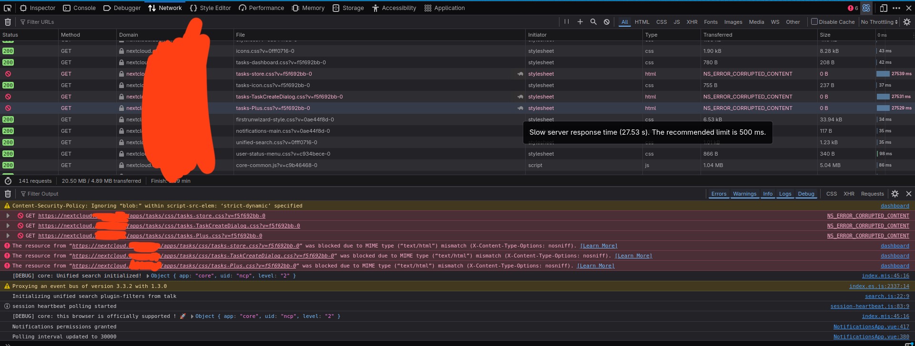
Task: Toggle the Errors console filter
Action: click(x=719, y=194)
